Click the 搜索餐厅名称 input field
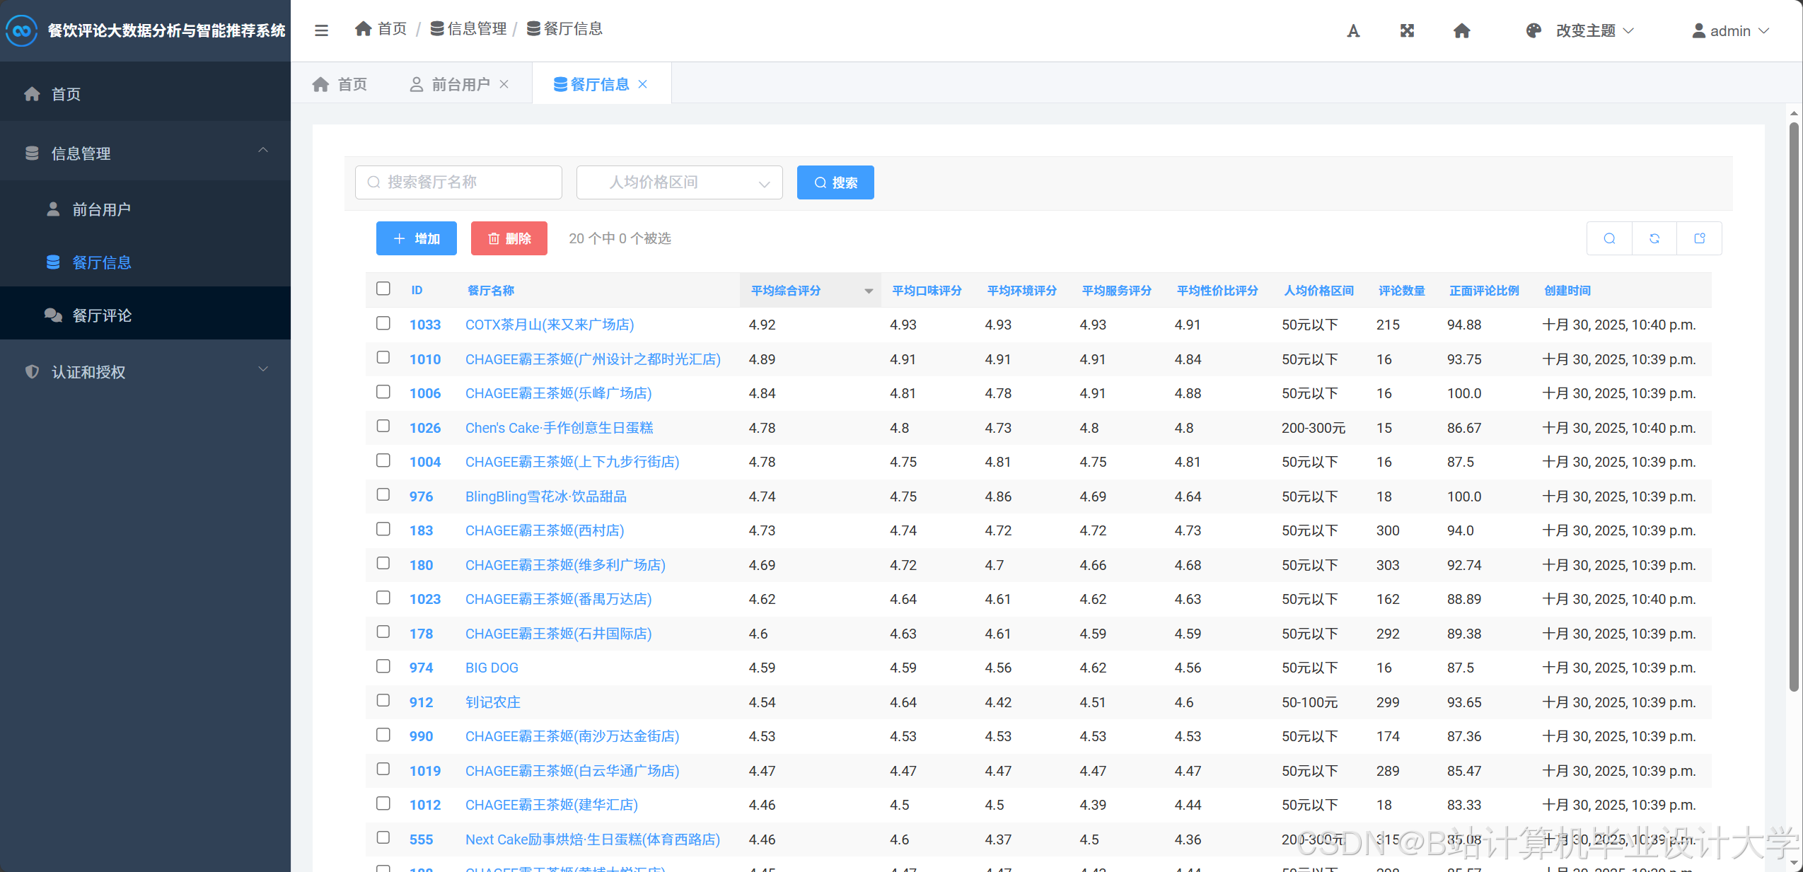 458,182
